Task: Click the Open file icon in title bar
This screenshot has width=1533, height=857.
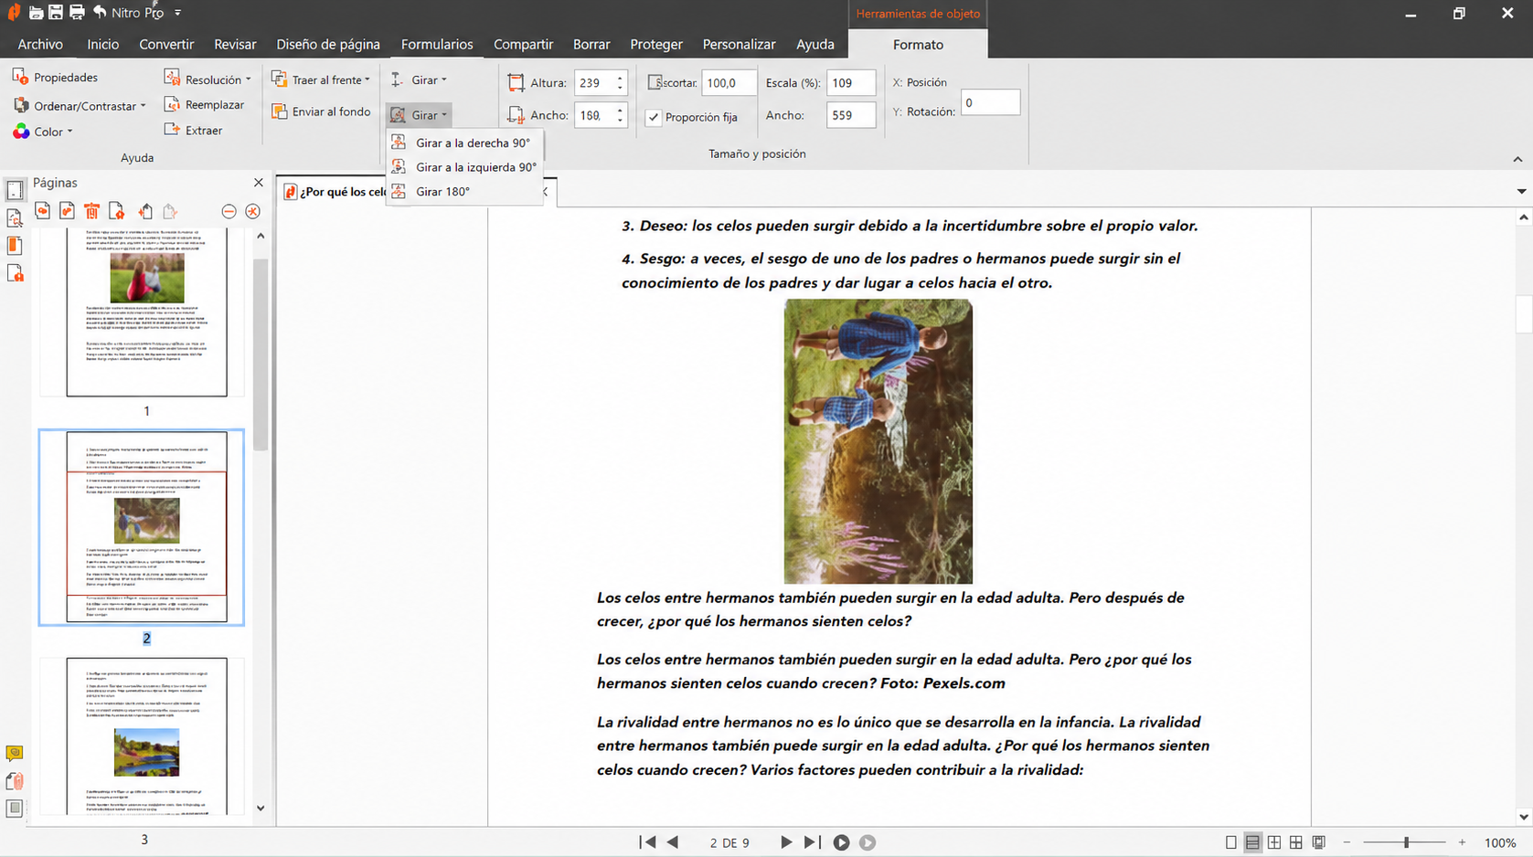Action: pyautogui.click(x=35, y=13)
